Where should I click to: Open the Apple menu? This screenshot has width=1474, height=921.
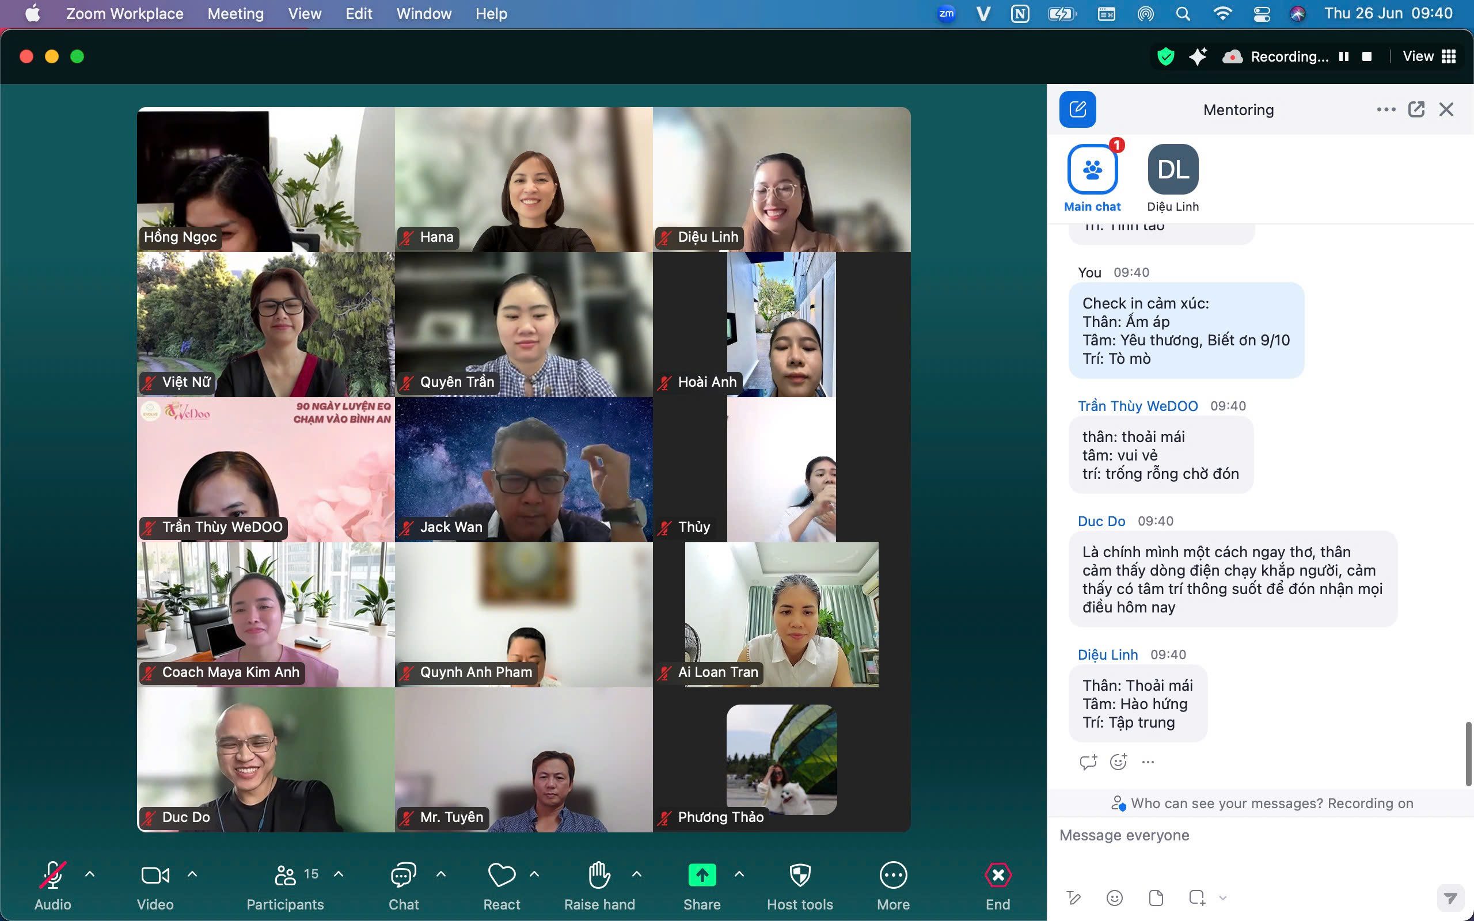pyautogui.click(x=33, y=13)
